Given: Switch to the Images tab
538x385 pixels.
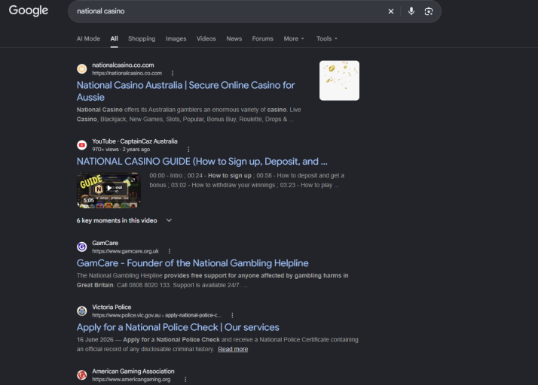Looking at the screenshot, I should (x=176, y=38).
